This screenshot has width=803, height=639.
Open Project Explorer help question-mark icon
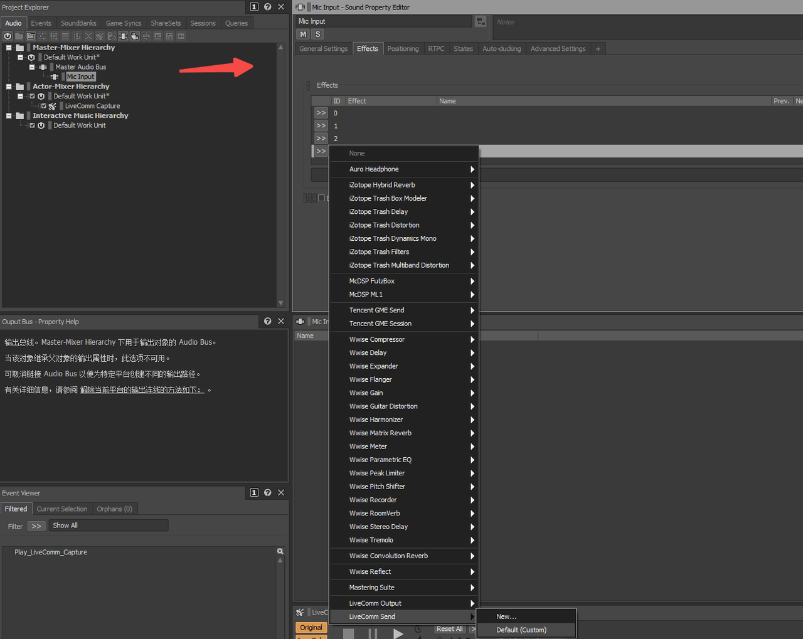point(268,7)
